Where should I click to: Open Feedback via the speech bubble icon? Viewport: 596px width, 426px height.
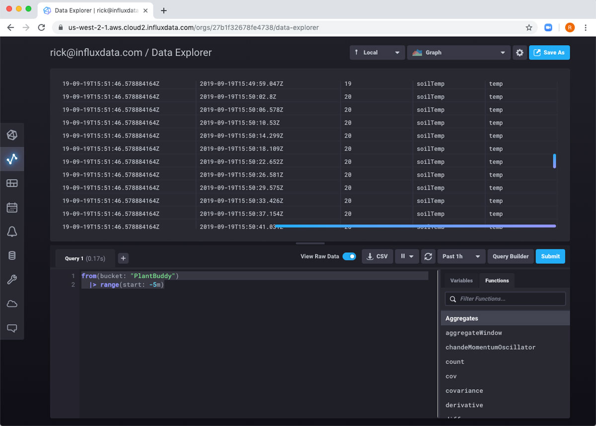click(12, 328)
